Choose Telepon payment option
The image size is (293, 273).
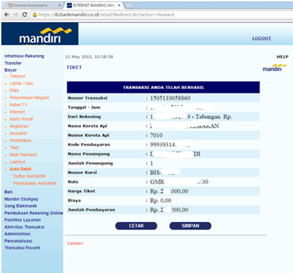click(x=18, y=76)
